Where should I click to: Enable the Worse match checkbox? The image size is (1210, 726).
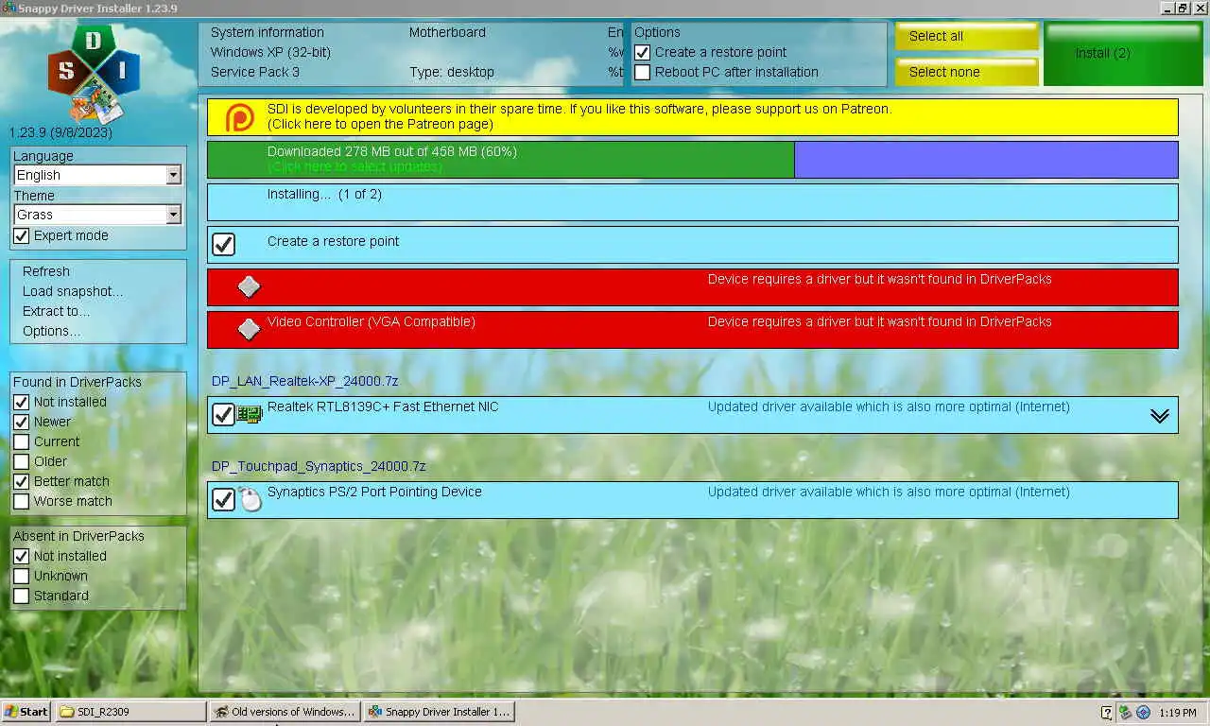click(22, 502)
